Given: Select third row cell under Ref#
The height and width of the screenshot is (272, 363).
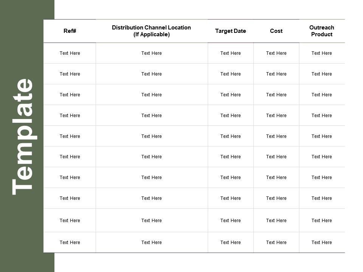Looking at the screenshot, I should point(70,95).
